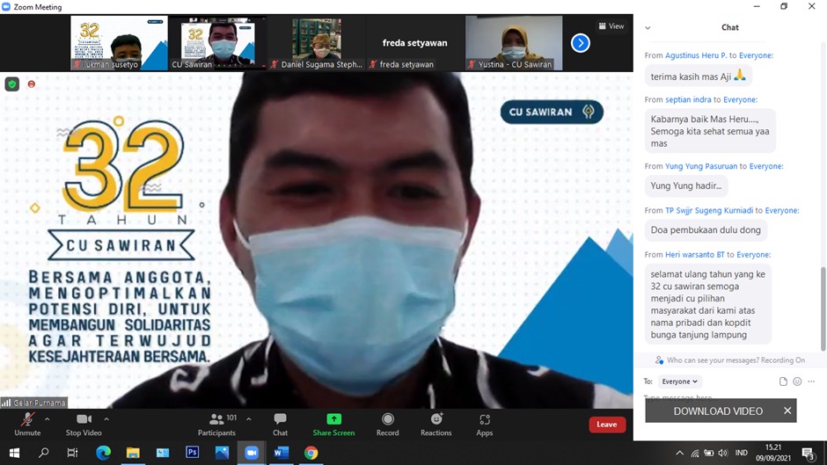Select CU Sawiran video thumbnail
This screenshot has width=827, height=465.
pyautogui.click(x=217, y=43)
